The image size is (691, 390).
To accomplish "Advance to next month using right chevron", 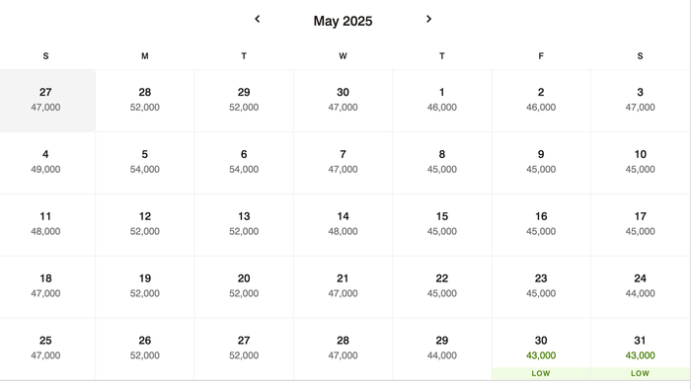I will click(x=428, y=19).
